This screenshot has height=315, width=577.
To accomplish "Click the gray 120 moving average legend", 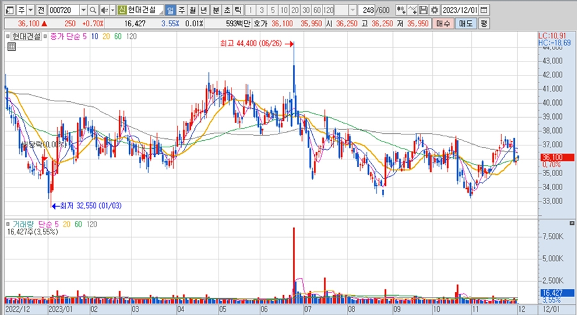I will (131, 36).
